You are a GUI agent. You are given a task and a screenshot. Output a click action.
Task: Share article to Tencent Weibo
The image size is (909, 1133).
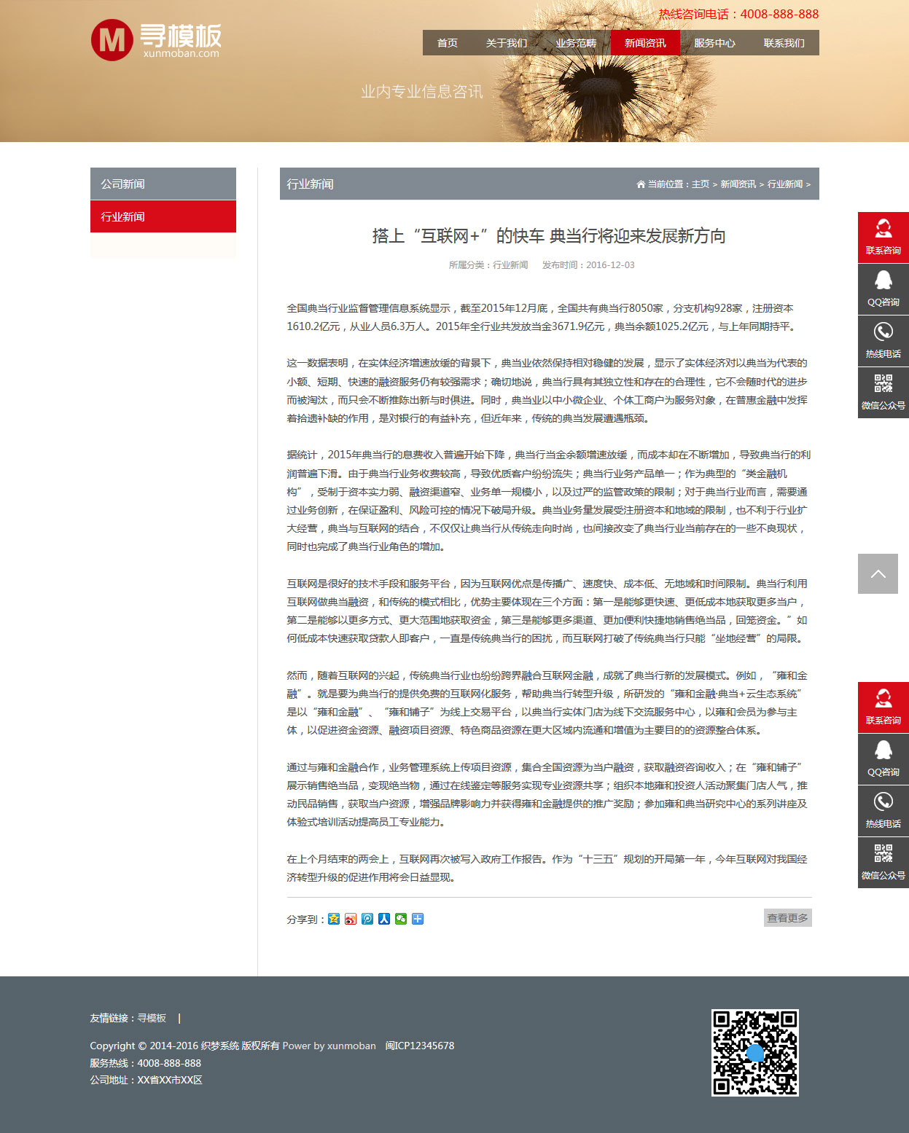click(x=367, y=919)
